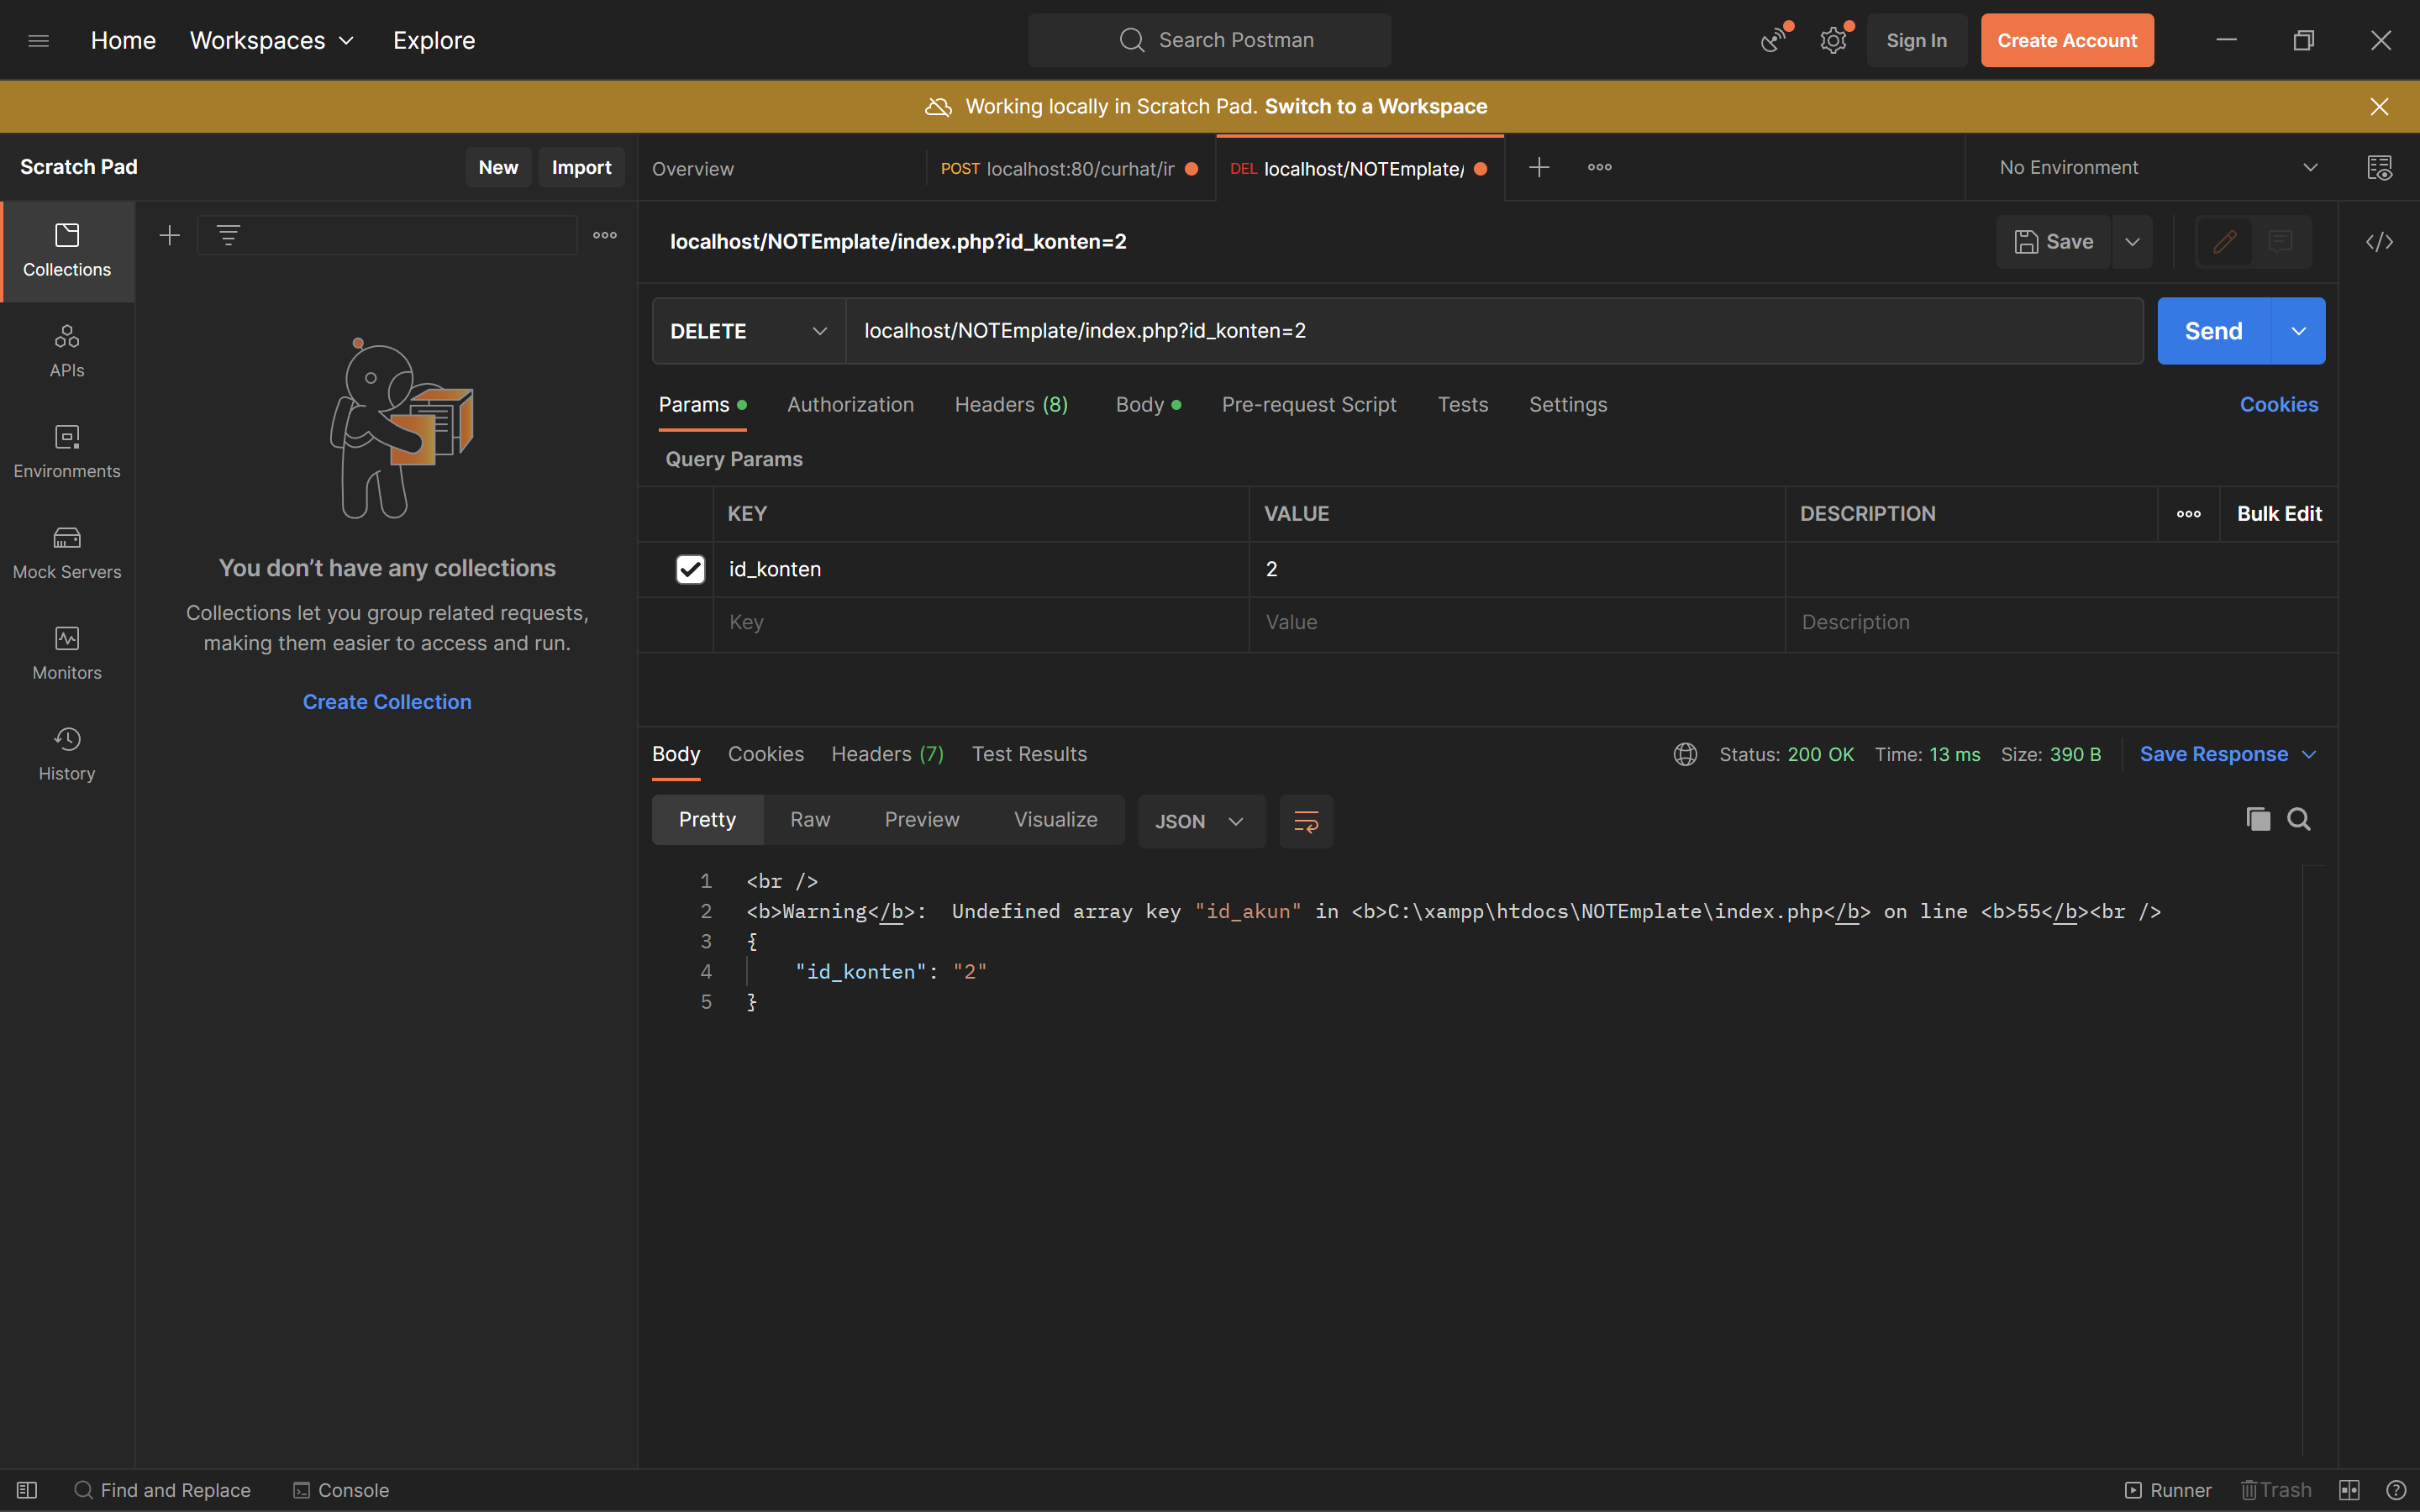Copy response body with copy icon

pyautogui.click(x=2257, y=819)
